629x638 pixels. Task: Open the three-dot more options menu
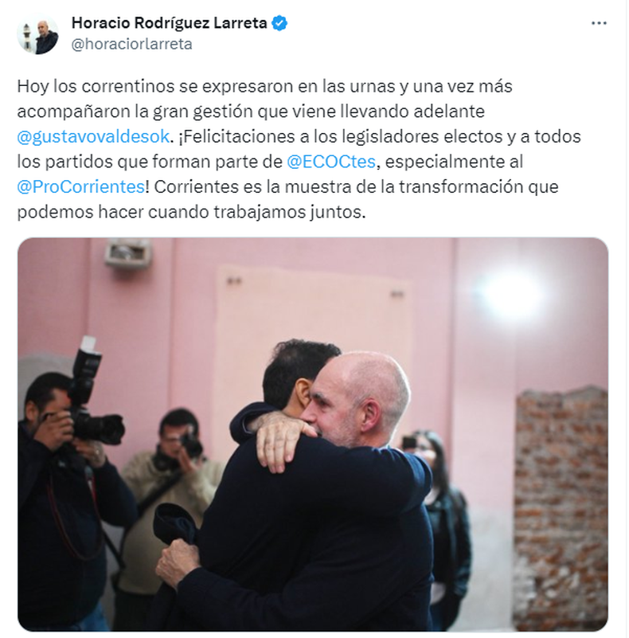(599, 23)
